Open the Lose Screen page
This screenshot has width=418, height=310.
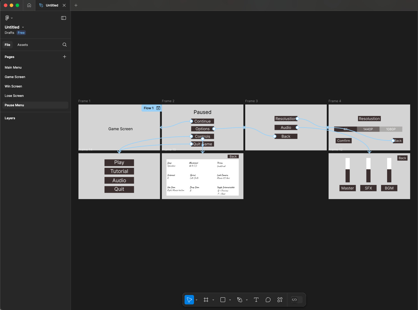coord(35,96)
